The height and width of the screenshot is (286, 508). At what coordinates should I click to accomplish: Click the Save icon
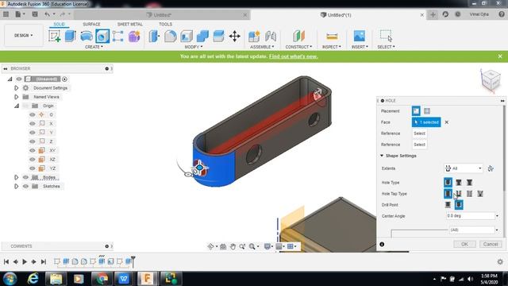pos(35,14)
